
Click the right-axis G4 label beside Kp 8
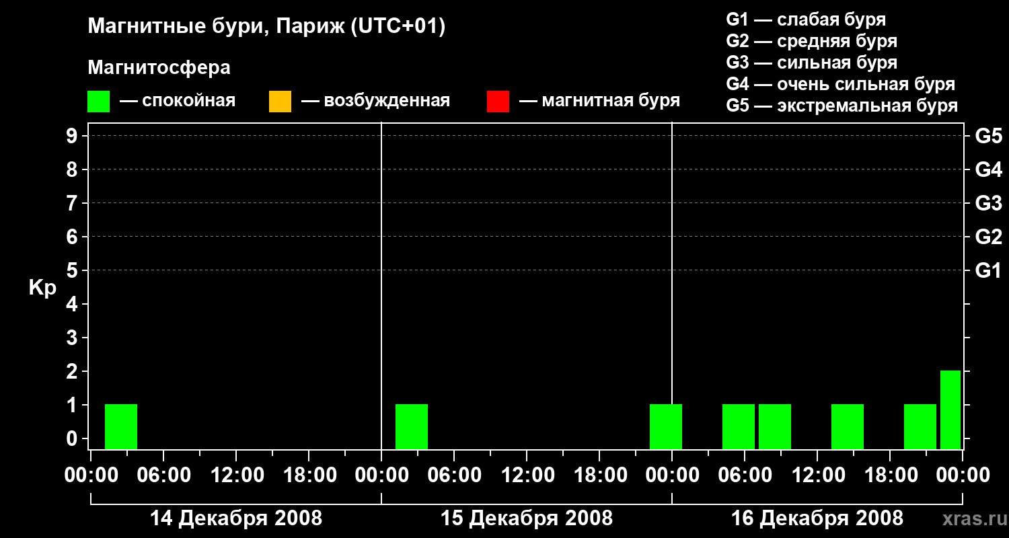(x=988, y=169)
